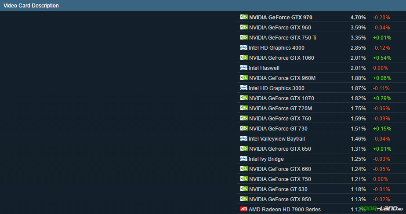The width and height of the screenshot is (406, 214).
Task: Select the Intel HD Graphics 3000 name
Action: (x=276, y=88)
